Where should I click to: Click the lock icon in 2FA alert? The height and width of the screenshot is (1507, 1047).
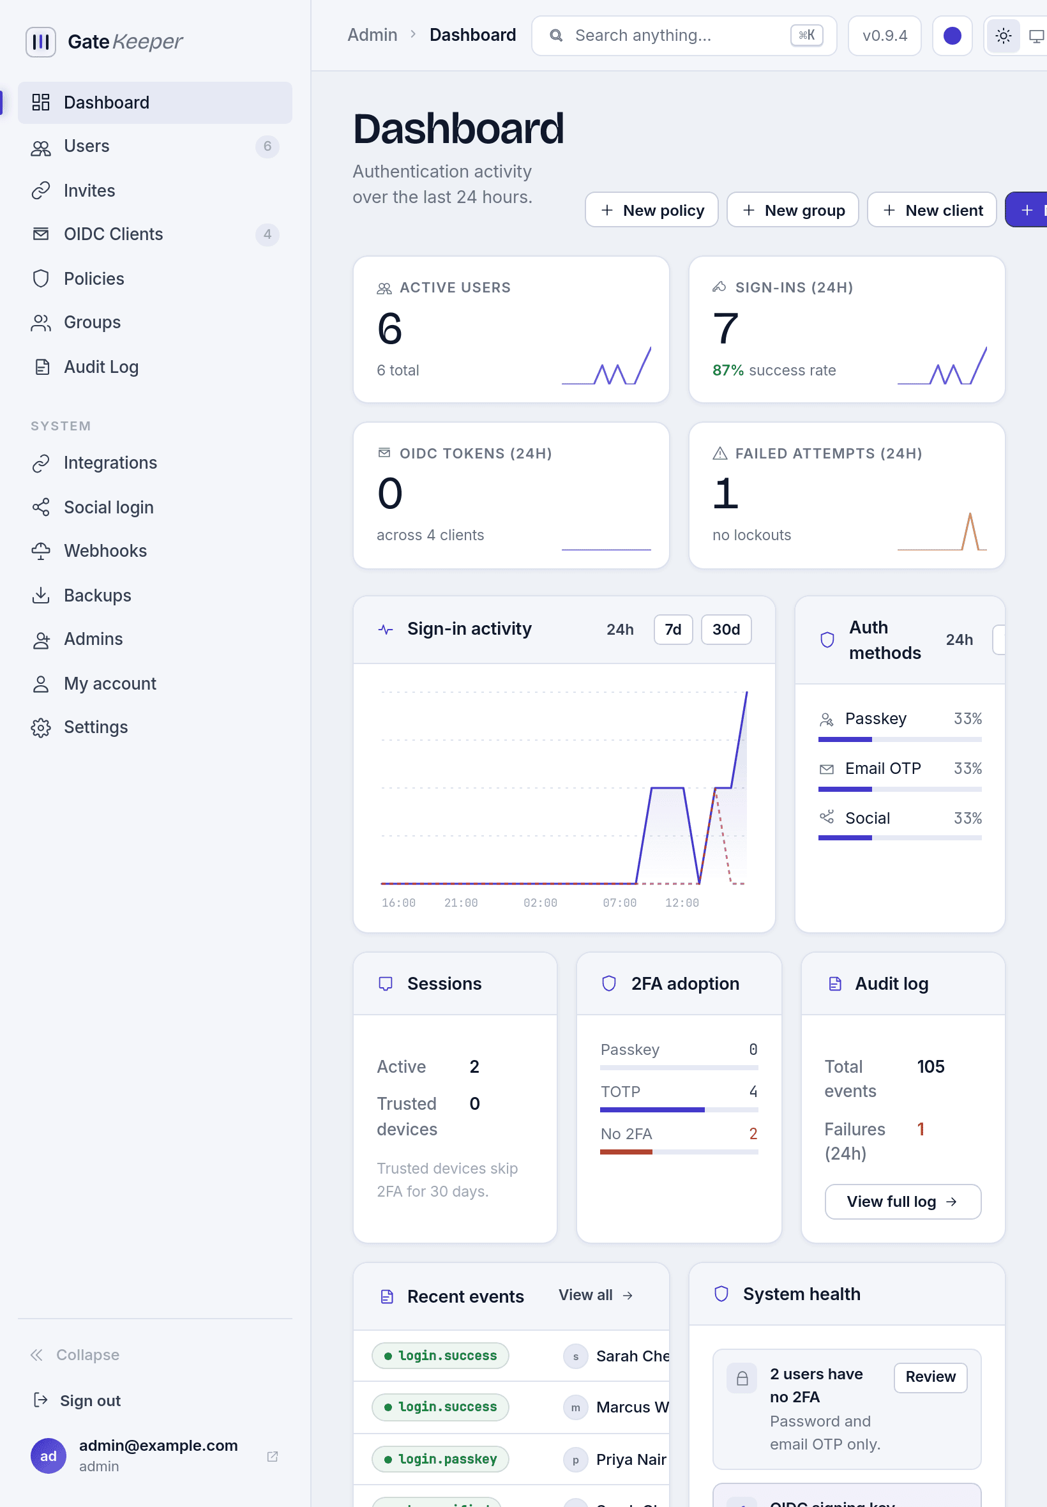[x=742, y=1379]
